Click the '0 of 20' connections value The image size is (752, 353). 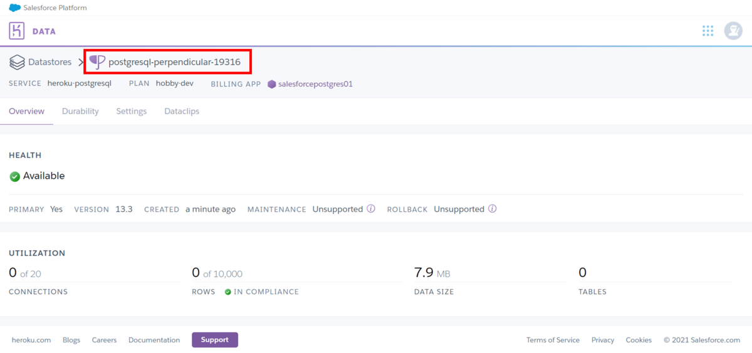25,273
